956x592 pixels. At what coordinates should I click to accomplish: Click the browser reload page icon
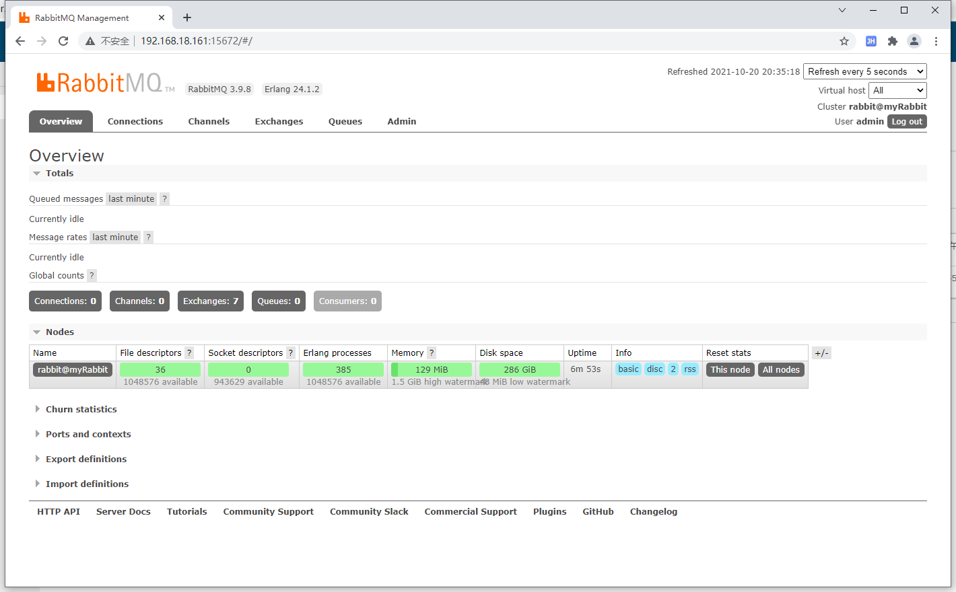tap(63, 41)
